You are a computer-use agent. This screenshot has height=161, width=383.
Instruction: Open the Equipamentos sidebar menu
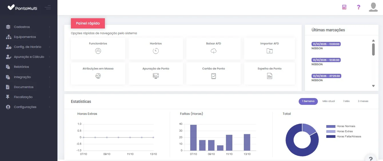[29, 37]
